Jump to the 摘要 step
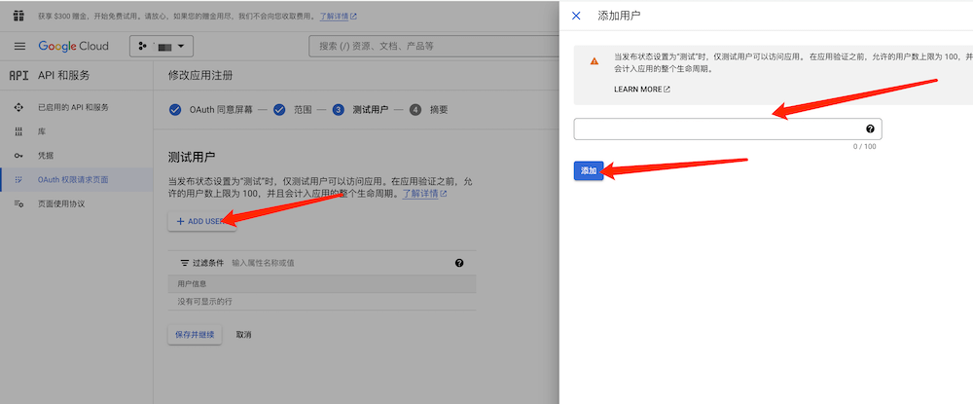The height and width of the screenshot is (404, 973). point(438,110)
